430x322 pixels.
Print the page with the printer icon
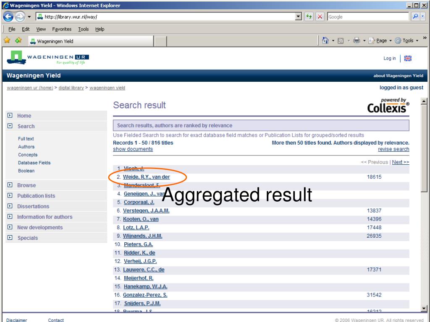[356, 41]
